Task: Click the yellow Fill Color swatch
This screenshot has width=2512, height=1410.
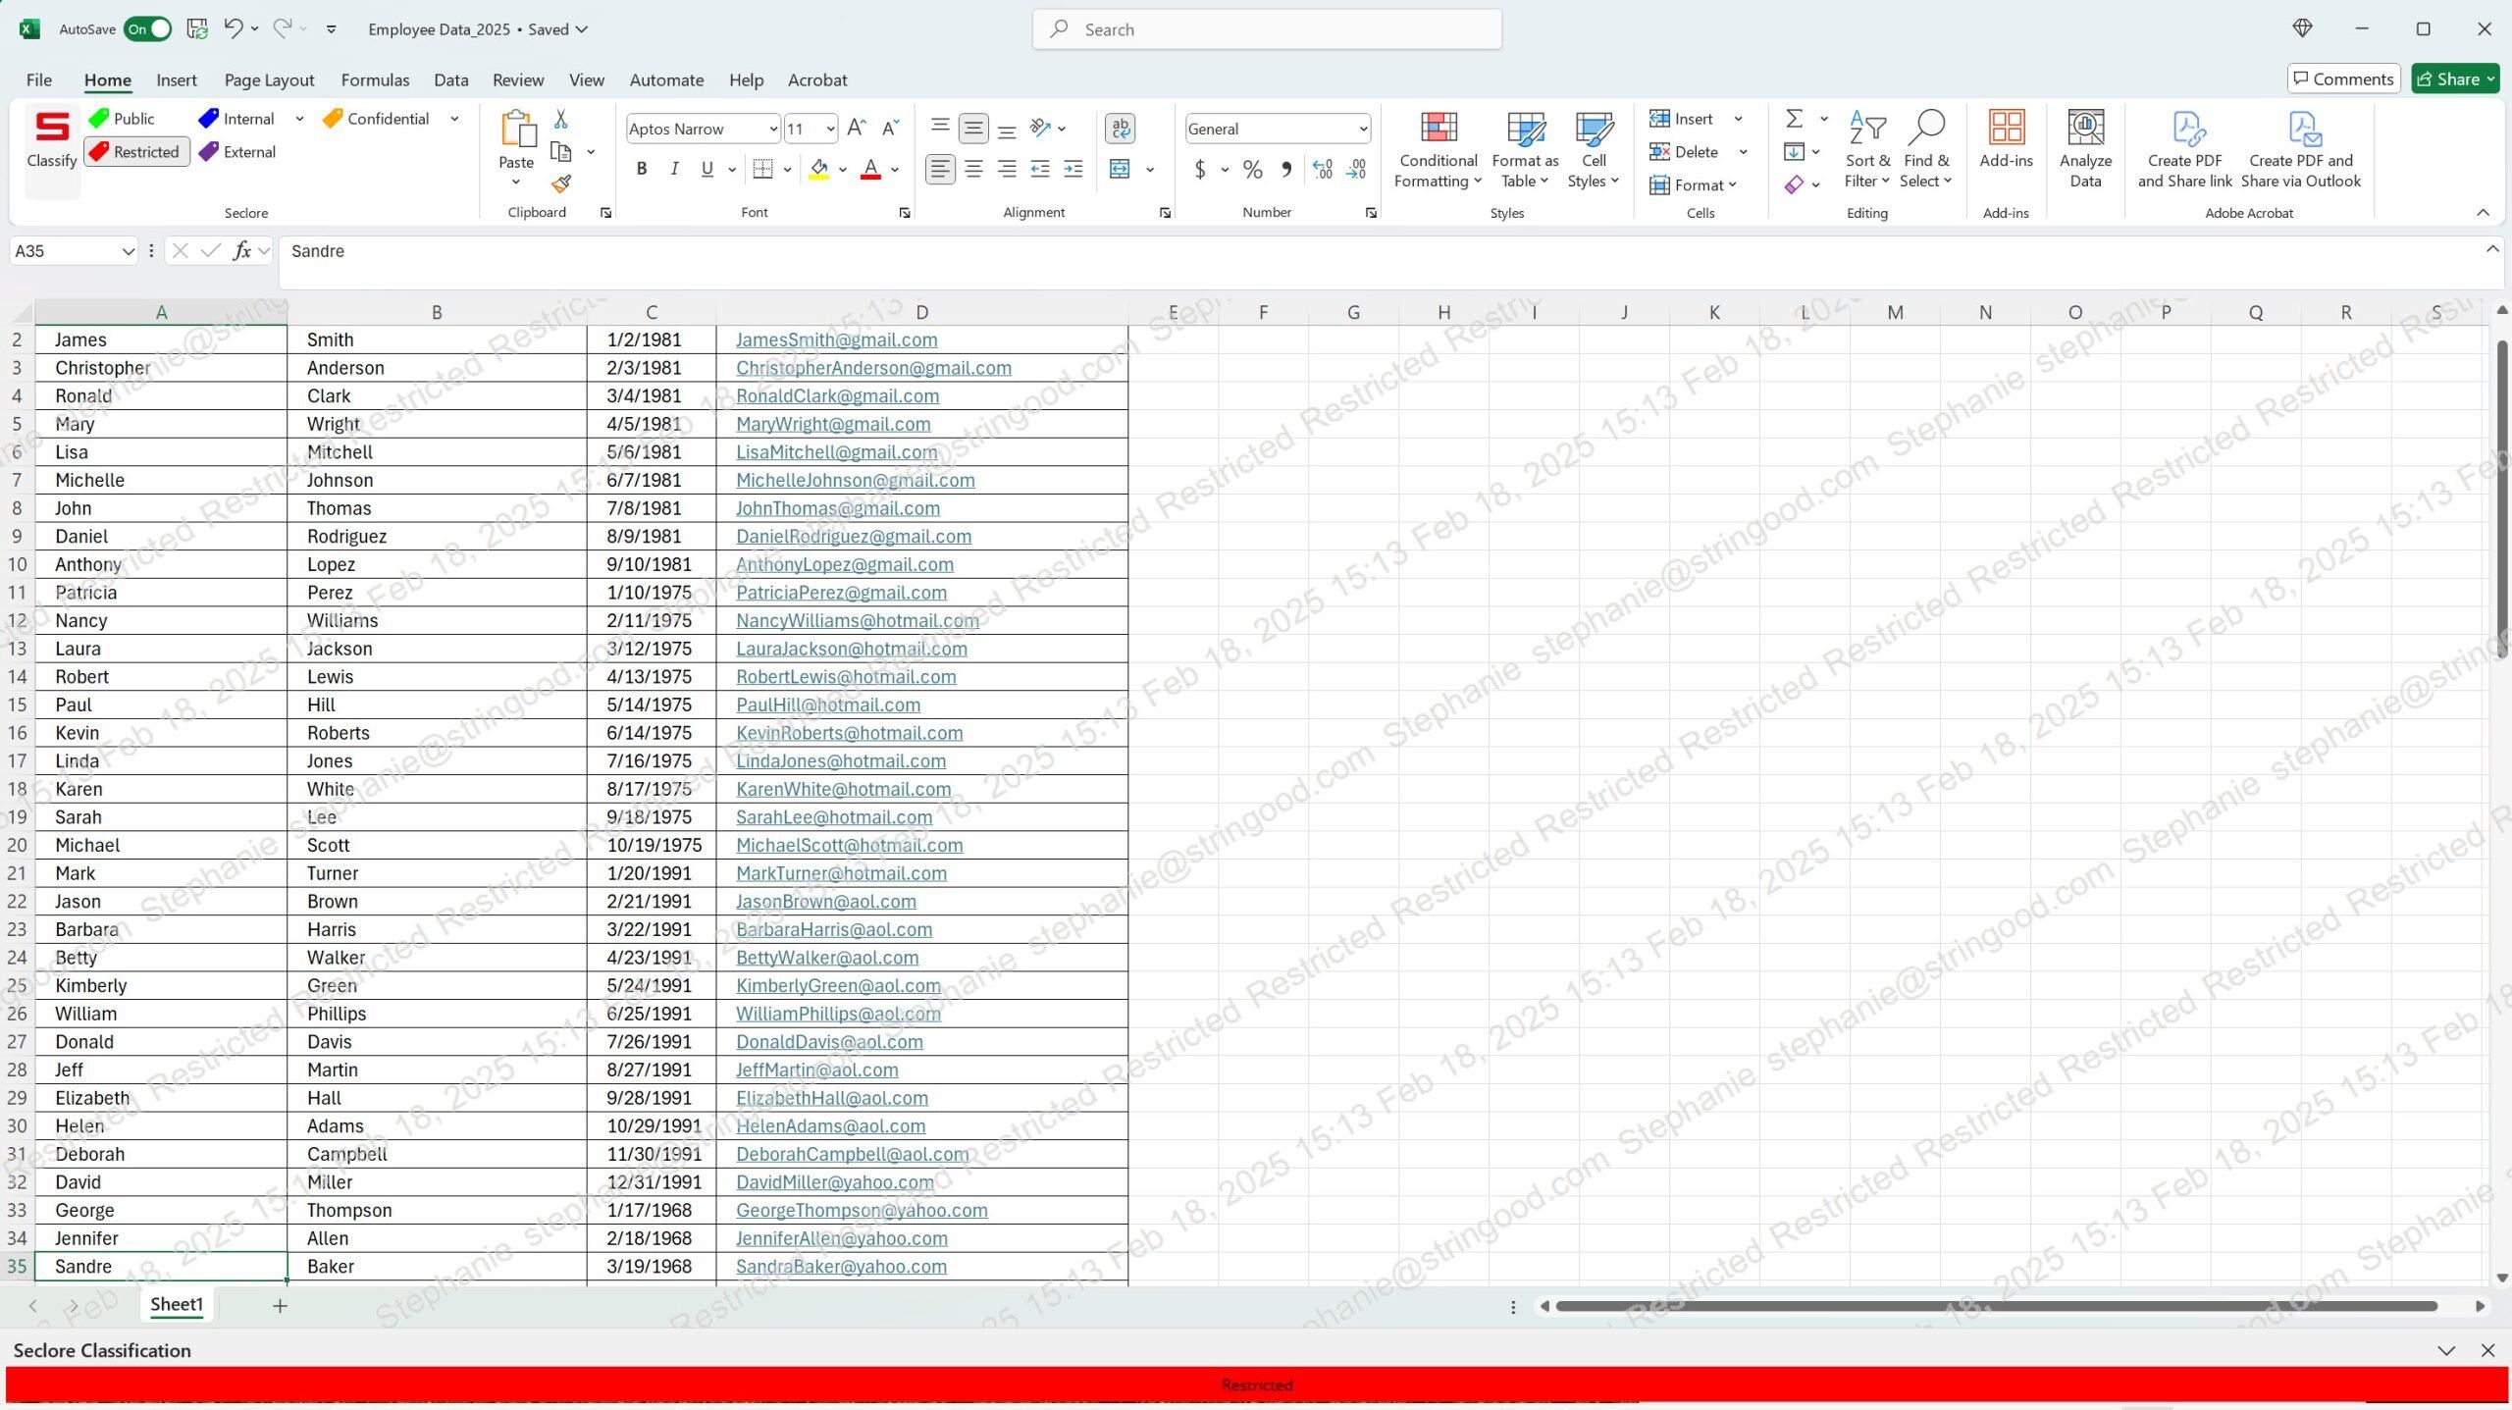Action: 818,170
